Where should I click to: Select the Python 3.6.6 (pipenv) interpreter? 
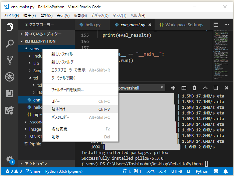(x=64, y=171)
